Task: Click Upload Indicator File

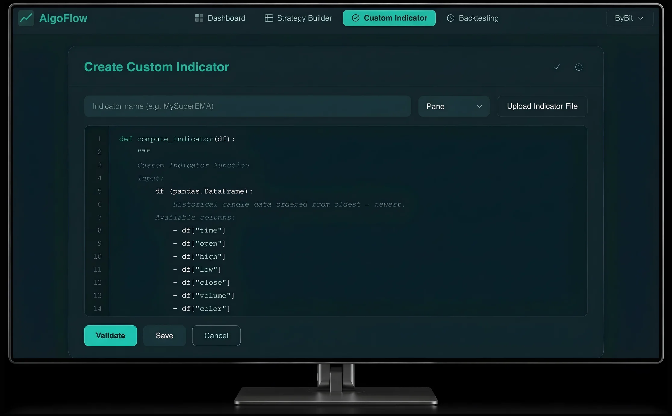Action: point(542,106)
